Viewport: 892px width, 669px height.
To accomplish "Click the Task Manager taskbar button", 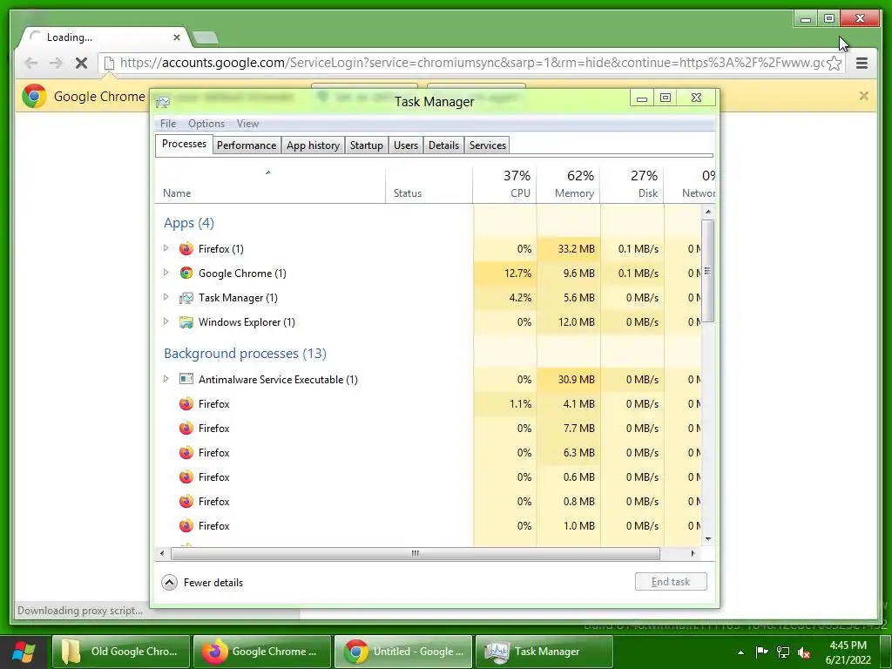I will pos(544,652).
